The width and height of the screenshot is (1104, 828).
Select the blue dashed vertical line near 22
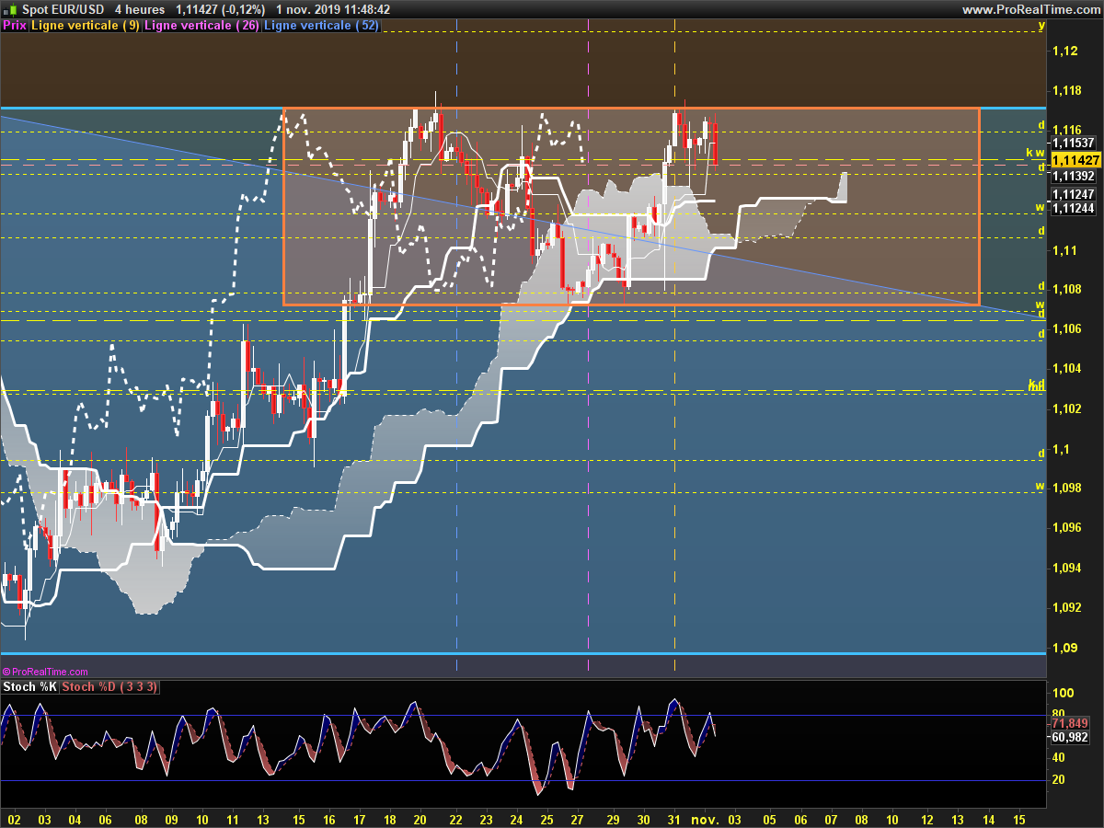coord(457,350)
